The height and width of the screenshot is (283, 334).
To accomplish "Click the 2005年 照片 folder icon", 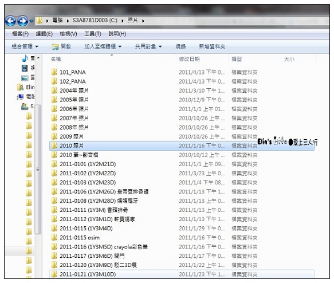I will pos(54,100).
